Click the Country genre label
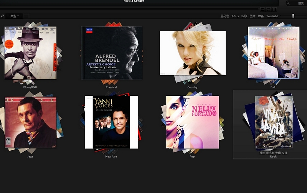Viewport: 307px width, 193px height. point(192,87)
